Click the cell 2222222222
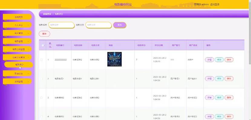The height and width of the screenshot is (120, 251). (x=60, y=60)
